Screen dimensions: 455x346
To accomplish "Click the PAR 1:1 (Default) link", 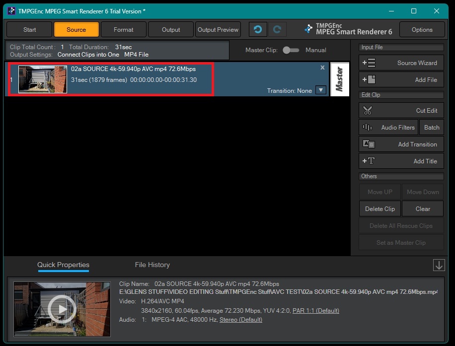I will click(x=316, y=310).
